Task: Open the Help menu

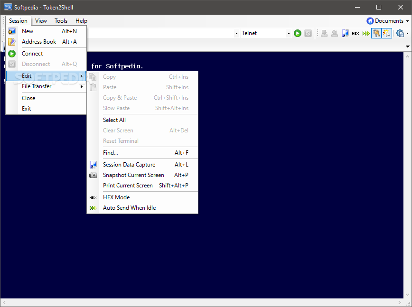Action: click(x=81, y=21)
